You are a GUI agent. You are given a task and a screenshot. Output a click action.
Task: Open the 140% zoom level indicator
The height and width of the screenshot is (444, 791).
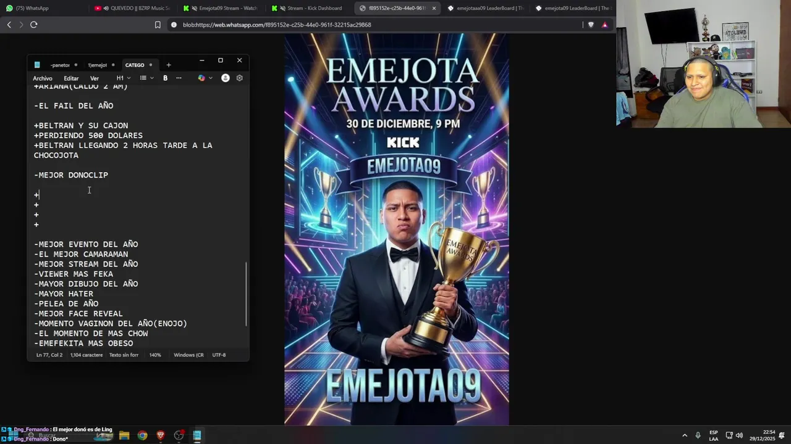155,355
